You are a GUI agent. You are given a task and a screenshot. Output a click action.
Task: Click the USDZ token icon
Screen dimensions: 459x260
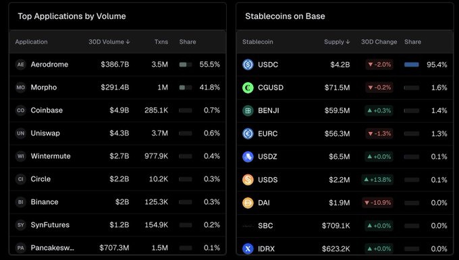(248, 156)
